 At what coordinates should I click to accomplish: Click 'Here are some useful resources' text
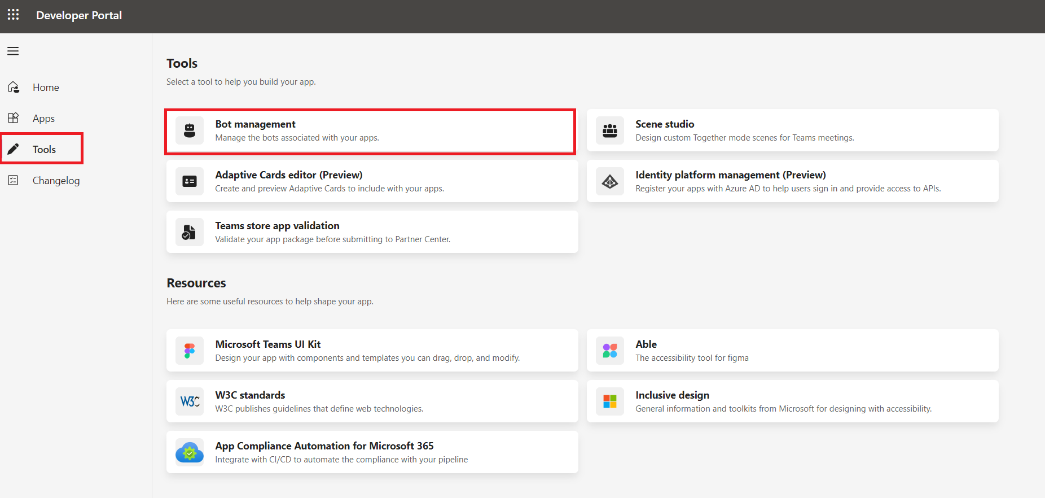tap(270, 302)
